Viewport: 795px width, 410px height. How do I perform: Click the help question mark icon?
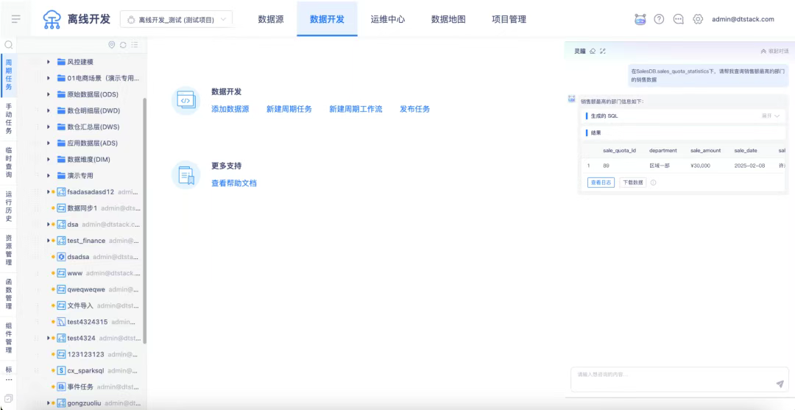pos(660,19)
